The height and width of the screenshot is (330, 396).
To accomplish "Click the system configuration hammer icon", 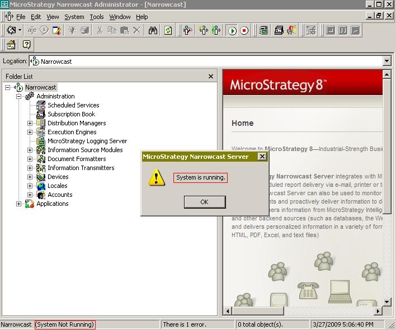I will click(x=187, y=30).
